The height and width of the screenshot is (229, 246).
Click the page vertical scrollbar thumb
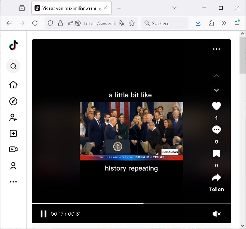[x=242, y=55]
